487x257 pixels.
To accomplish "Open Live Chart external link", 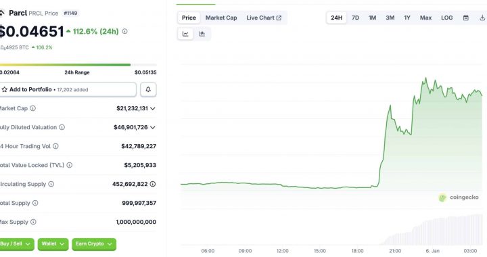I will [264, 18].
